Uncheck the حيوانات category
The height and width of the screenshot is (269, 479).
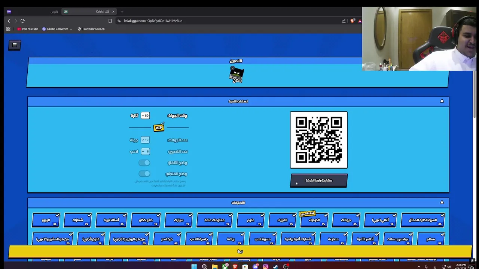(x=346, y=220)
